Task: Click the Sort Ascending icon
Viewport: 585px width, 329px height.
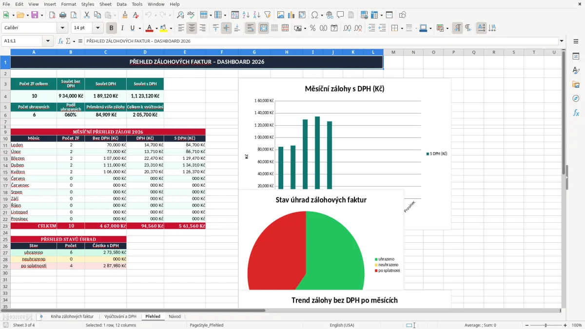Action: click(x=246, y=15)
